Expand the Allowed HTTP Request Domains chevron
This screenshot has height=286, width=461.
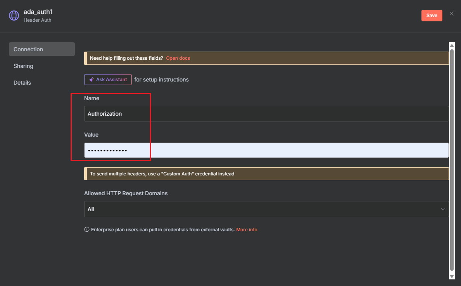[x=443, y=209]
